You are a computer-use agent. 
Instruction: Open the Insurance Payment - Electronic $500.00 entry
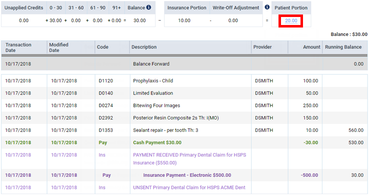coord(187,175)
